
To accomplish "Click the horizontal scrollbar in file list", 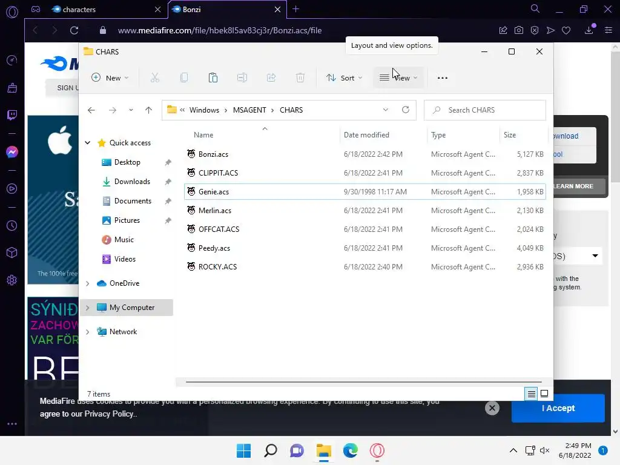I will (x=363, y=382).
